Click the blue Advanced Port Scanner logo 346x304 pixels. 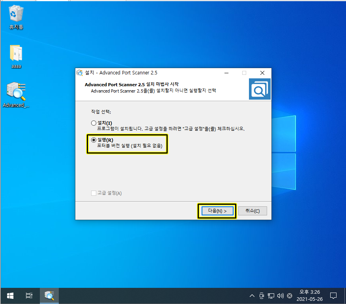point(260,89)
